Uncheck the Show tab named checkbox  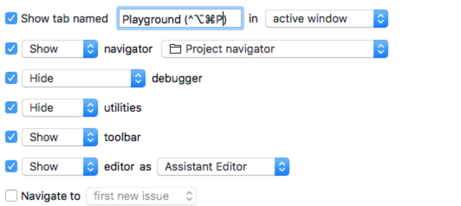pyautogui.click(x=11, y=19)
